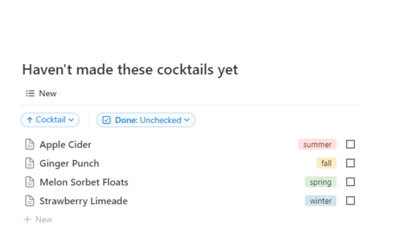This screenshot has height=227, width=405.
Task: Click the plus icon to add row
Action: 27,220
